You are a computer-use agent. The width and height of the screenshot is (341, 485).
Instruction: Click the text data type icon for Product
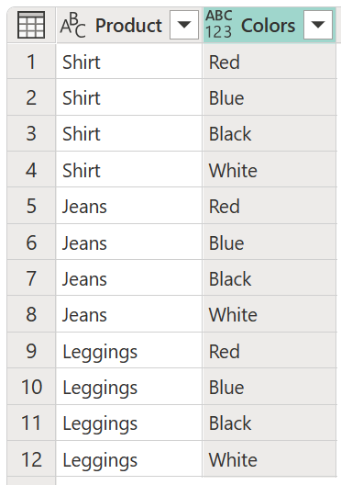pos(72,25)
